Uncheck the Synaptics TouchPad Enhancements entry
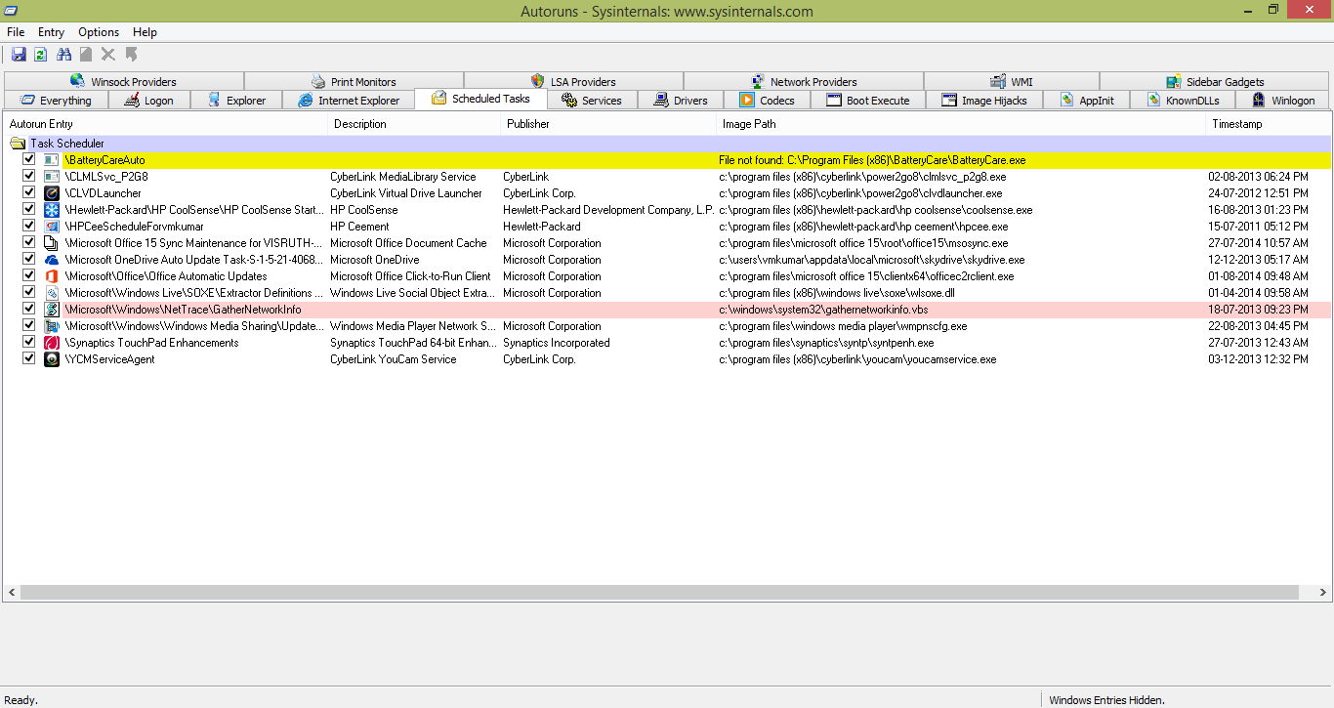Image resolution: width=1334 pixels, height=708 pixels. 29,342
